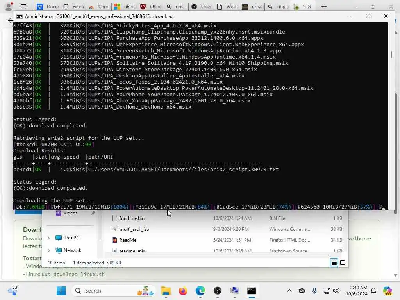Open OBS Studio from the taskbar
The height and width of the screenshot is (300, 400).
217,291
